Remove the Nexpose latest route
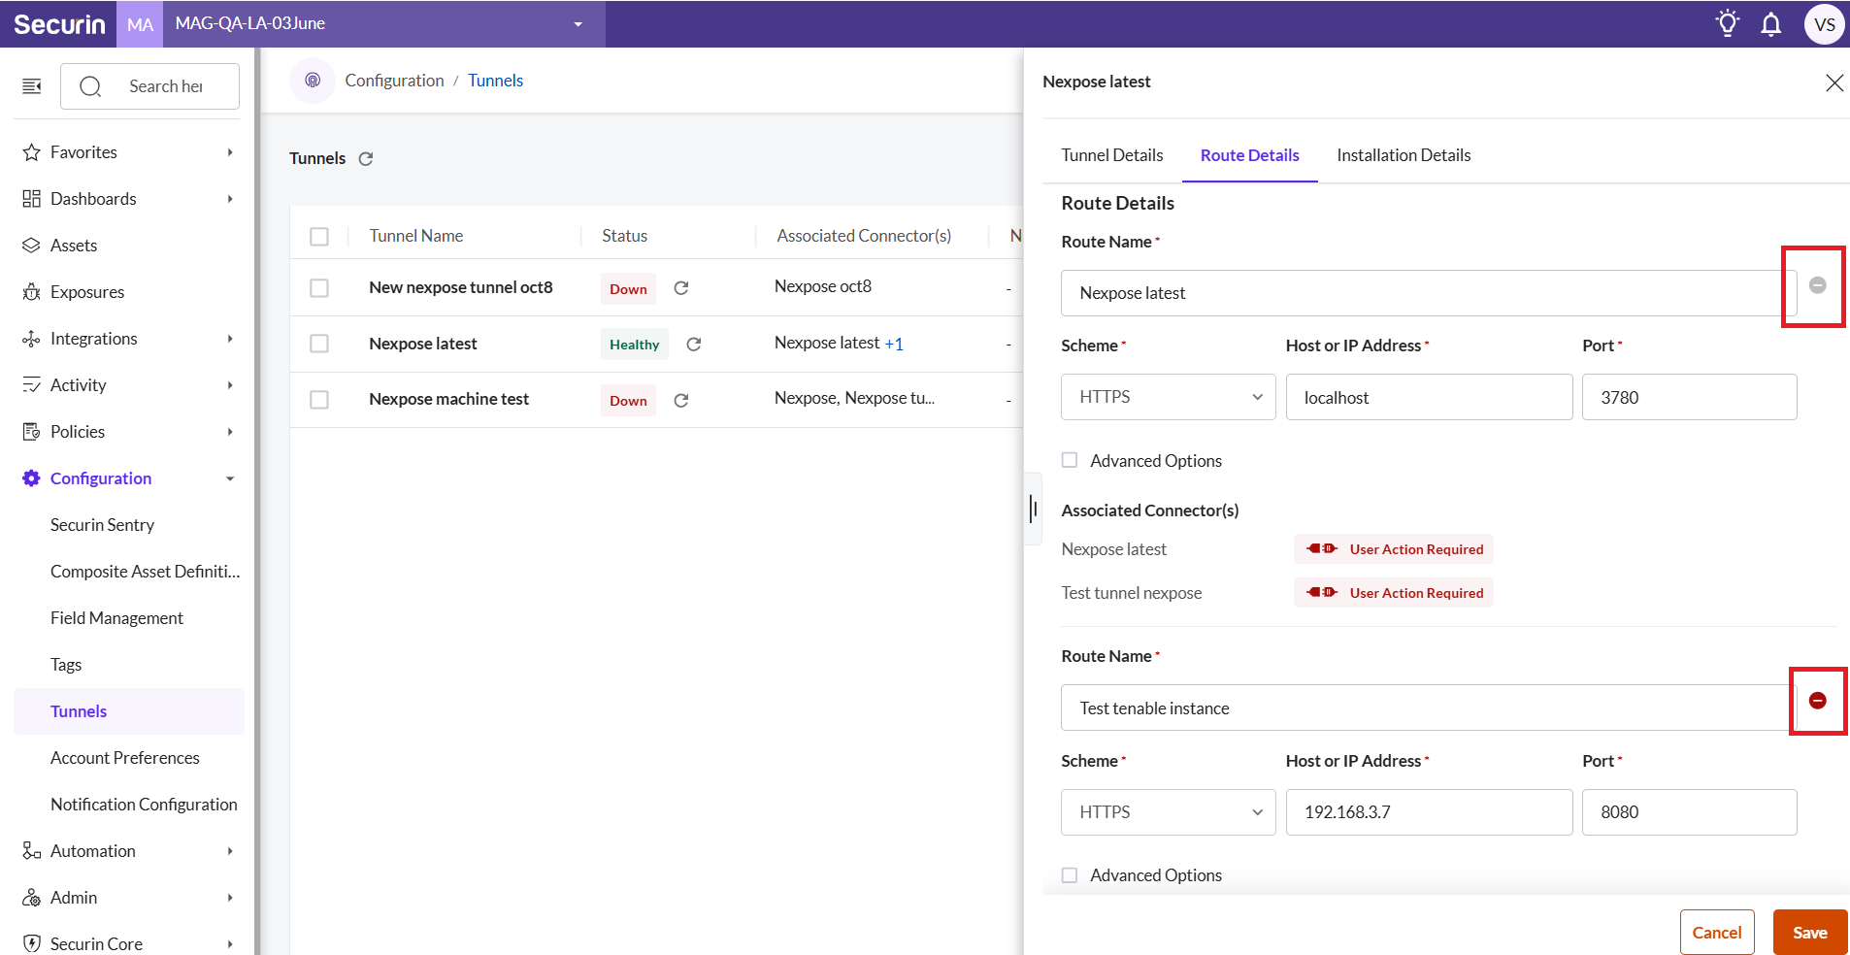Image resolution: width=1850 pixels, height=955 pixels. pos(1818,285)
